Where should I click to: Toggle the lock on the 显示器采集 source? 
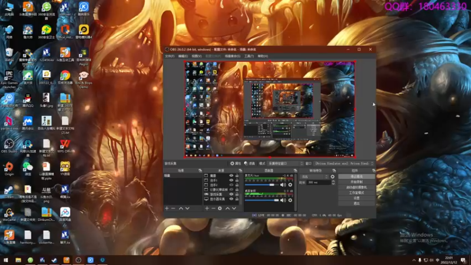[x=237, y=199]
